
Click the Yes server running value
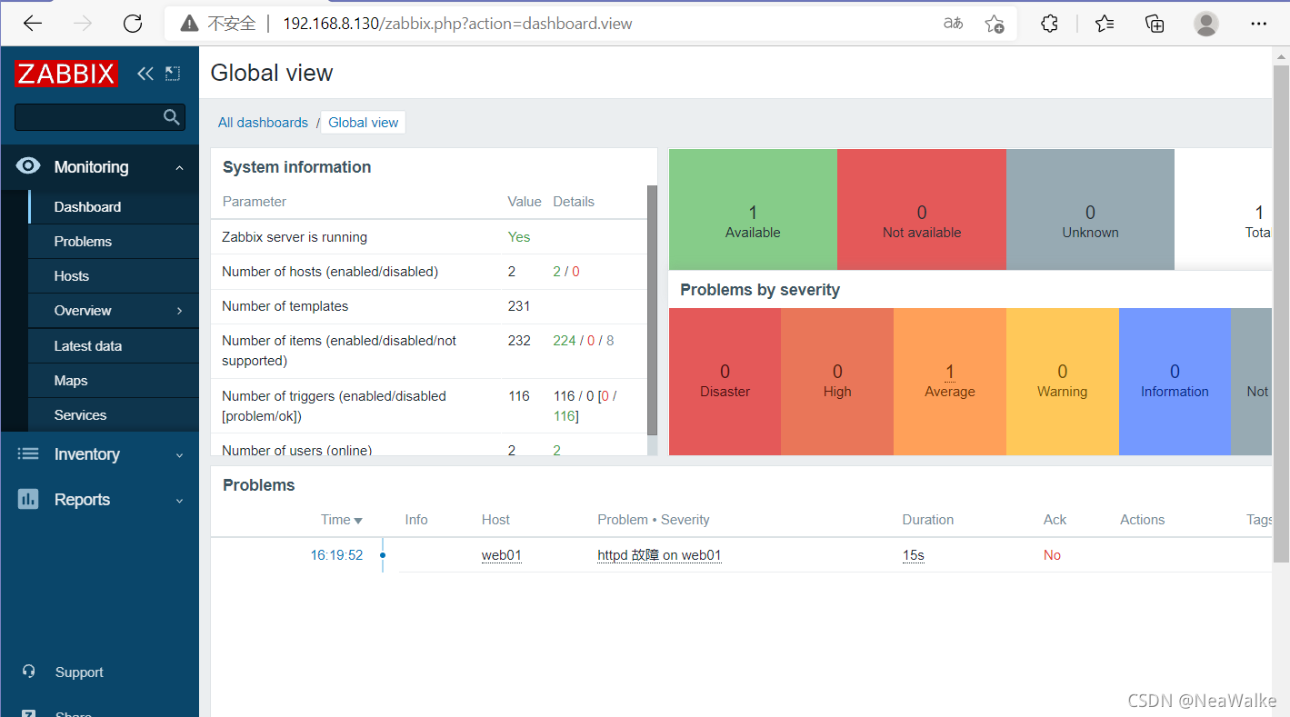[518, 236]
